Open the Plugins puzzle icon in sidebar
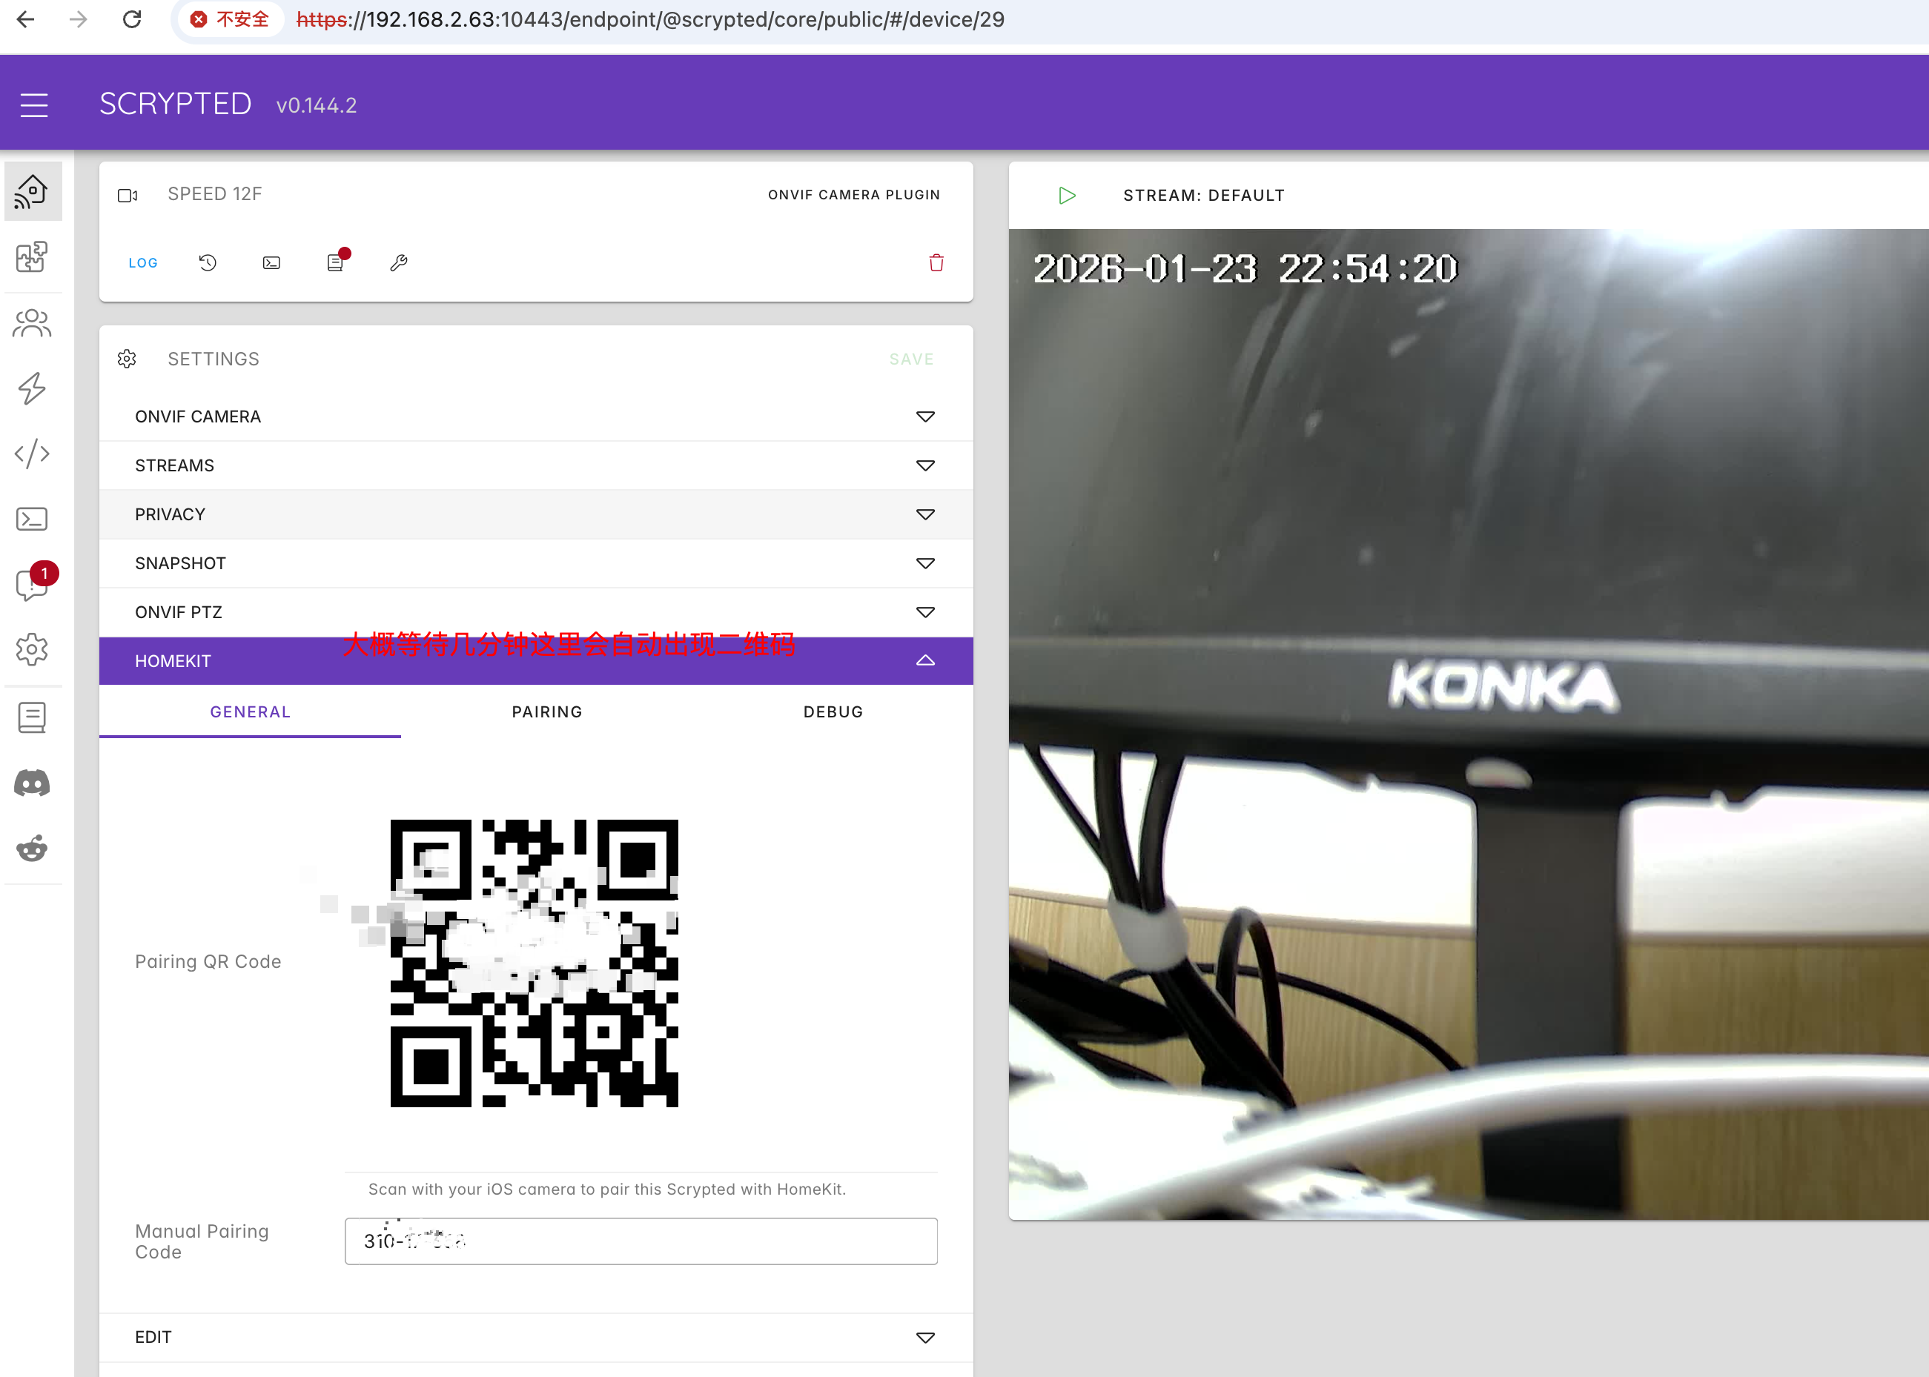The height and width of the screenshot is (1377, 1929). (32, 257)
